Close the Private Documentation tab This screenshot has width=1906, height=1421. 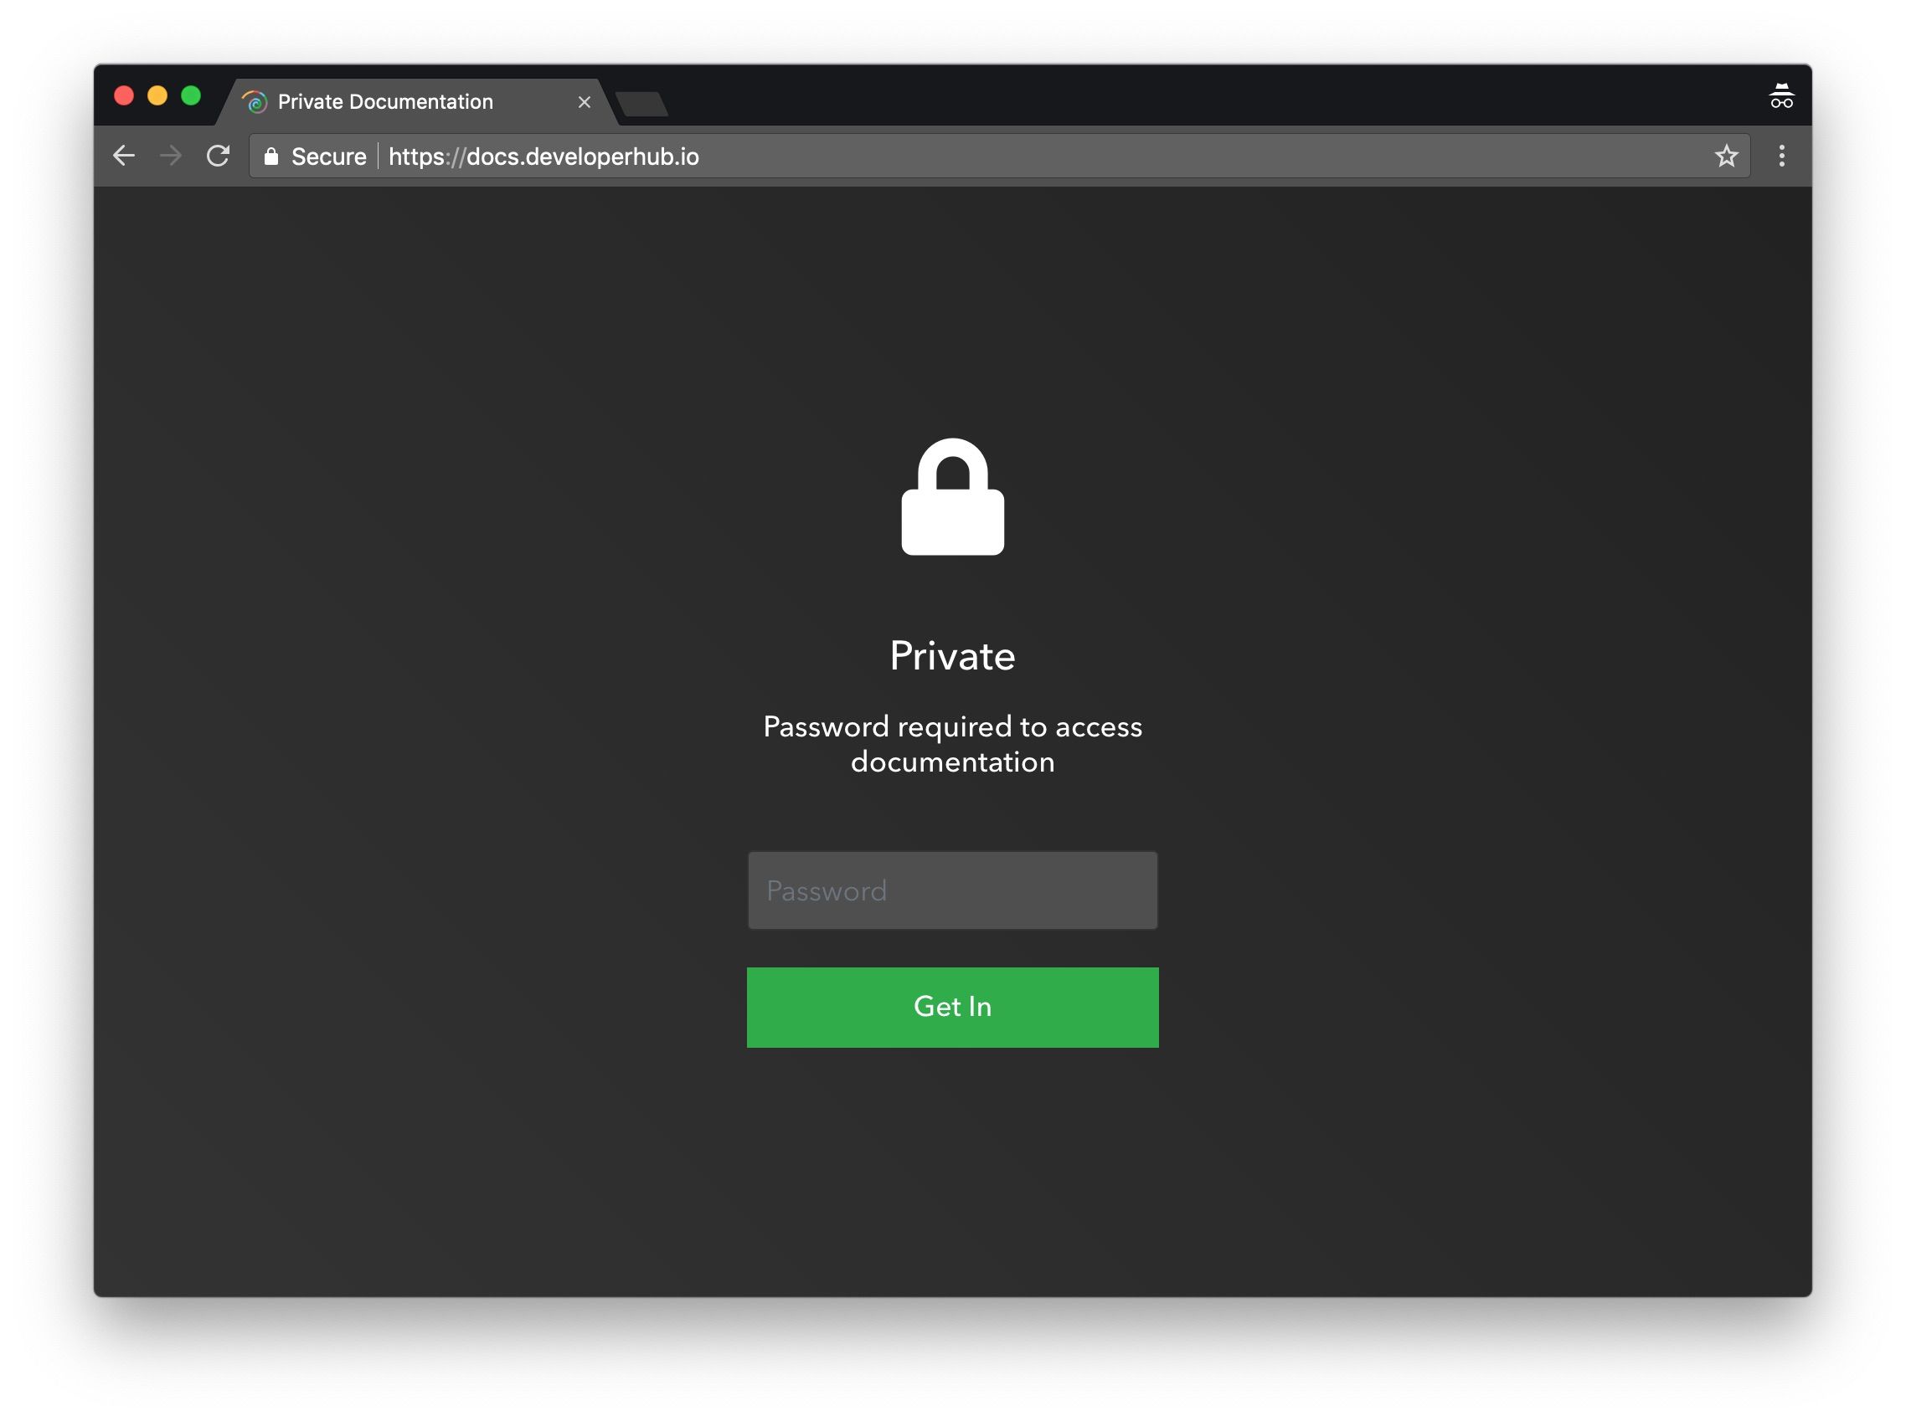point(585,102)
